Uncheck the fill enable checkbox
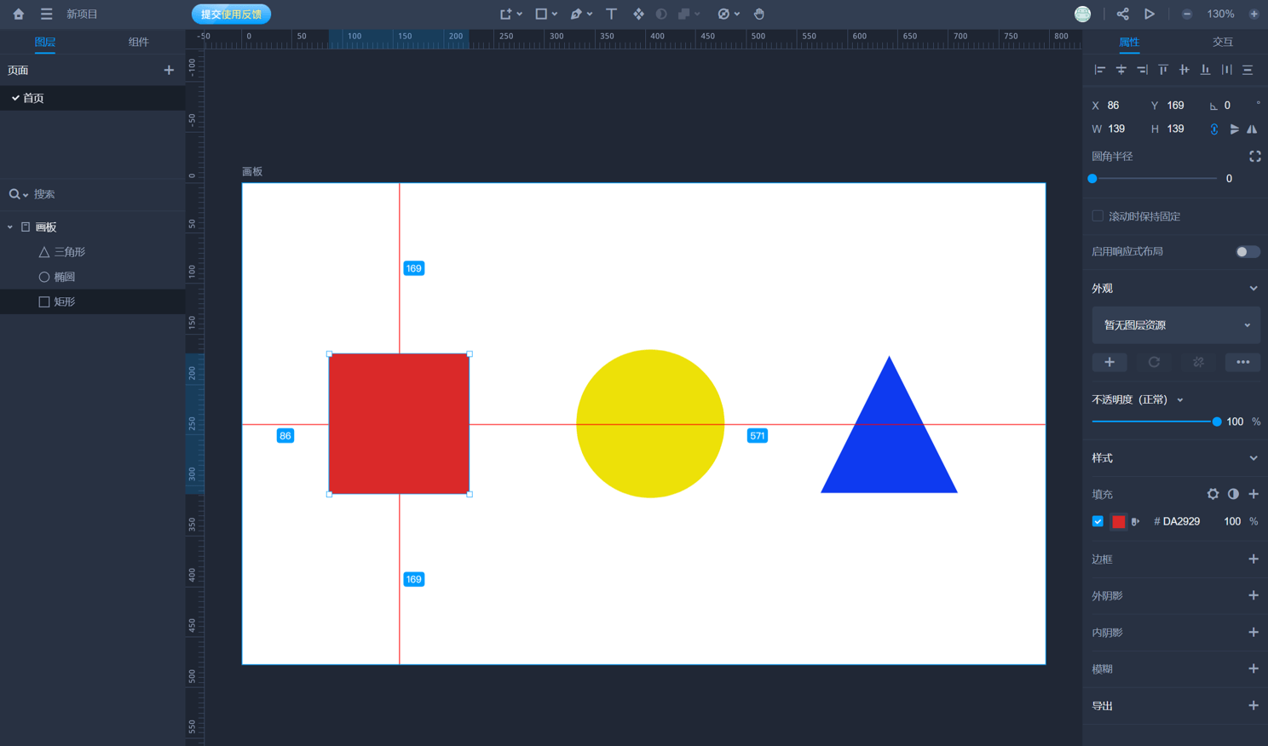Viewport: 1268px width, 746px height. coord(1098,521)
